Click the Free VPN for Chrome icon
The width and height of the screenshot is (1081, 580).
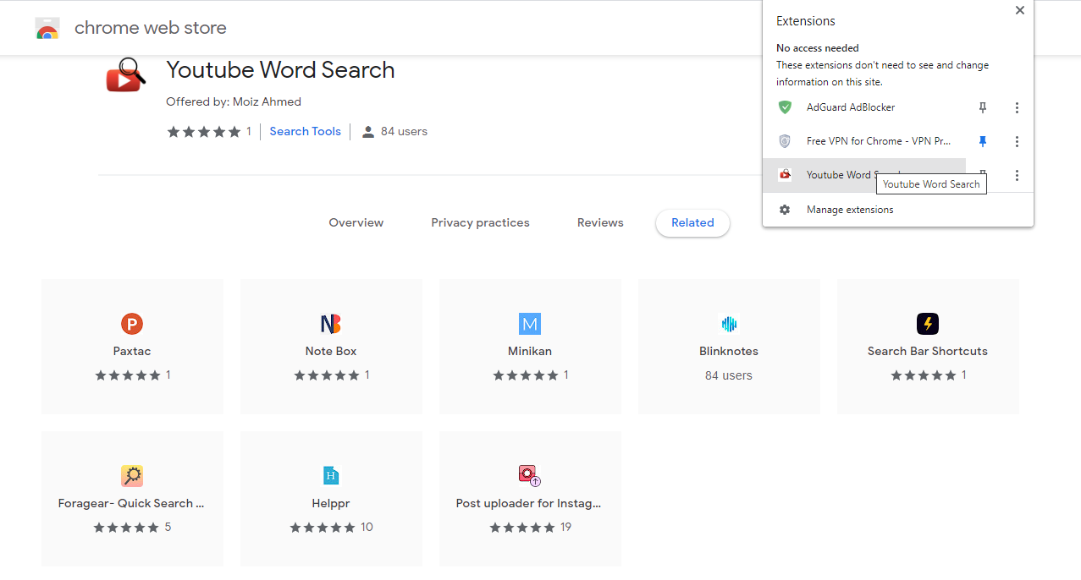pyautogui.click(x=785, y=141)
